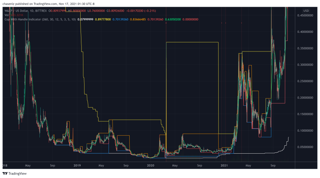Screen dimensions: 320x178
Task: Click the low value L0.76000000
Action: click(x=96, y=11)
